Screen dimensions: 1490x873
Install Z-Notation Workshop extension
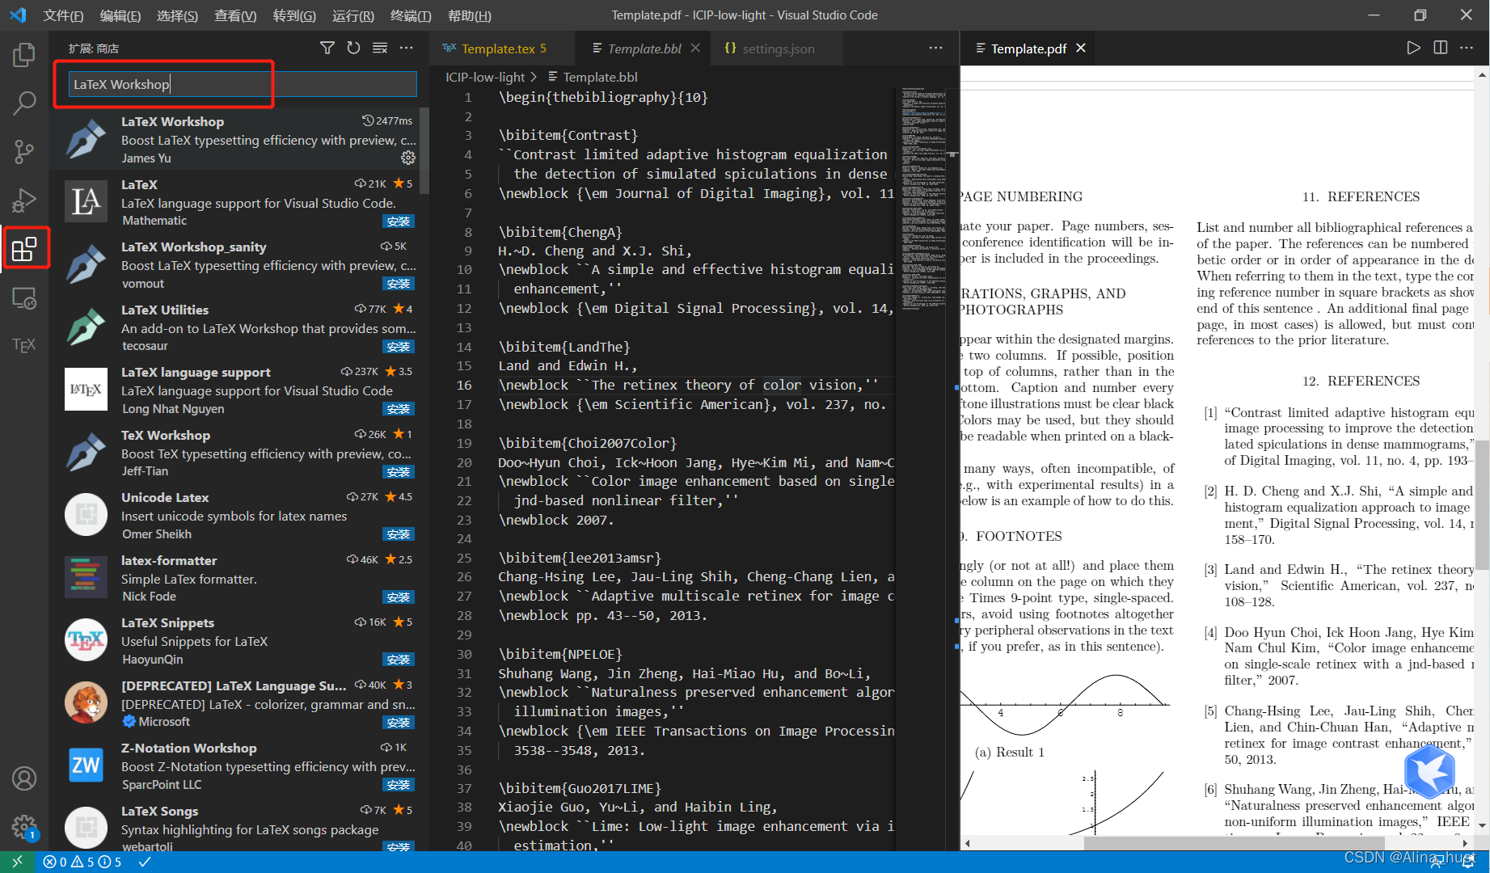(x=399, y=785)
